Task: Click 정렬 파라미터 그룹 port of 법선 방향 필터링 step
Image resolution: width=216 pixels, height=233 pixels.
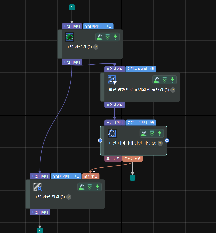Action: [x=141, y=69]
